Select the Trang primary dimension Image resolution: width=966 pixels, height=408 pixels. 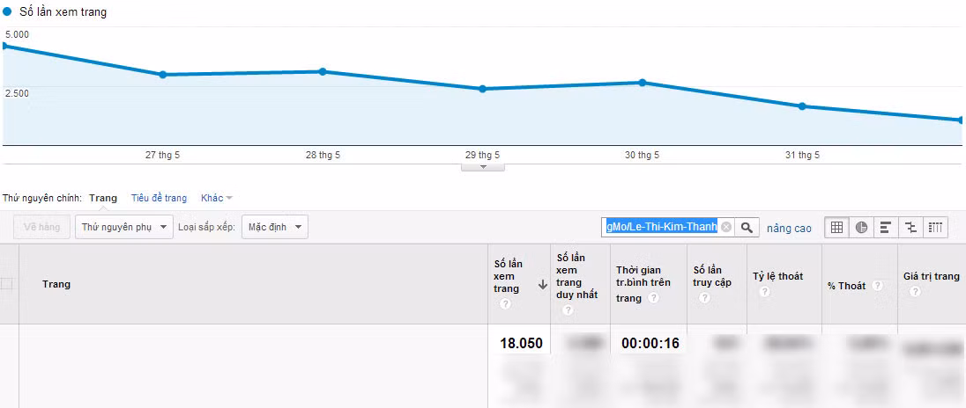pyautogui.click(x=103, y=198)
